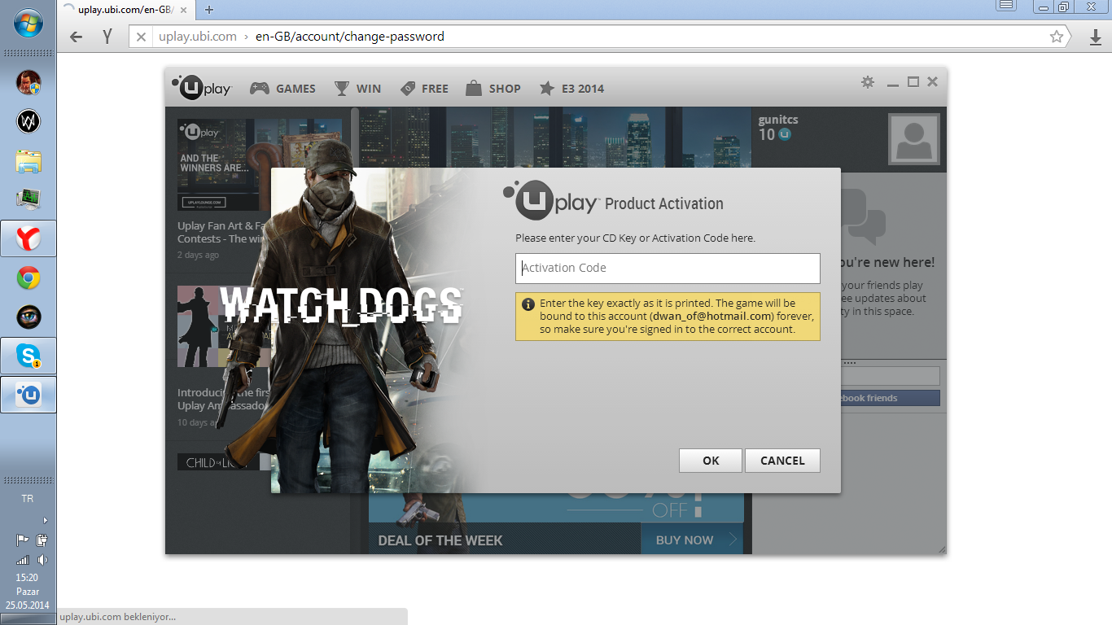Select the uplay.ubi.com browser tab

[x=126, y=10]
